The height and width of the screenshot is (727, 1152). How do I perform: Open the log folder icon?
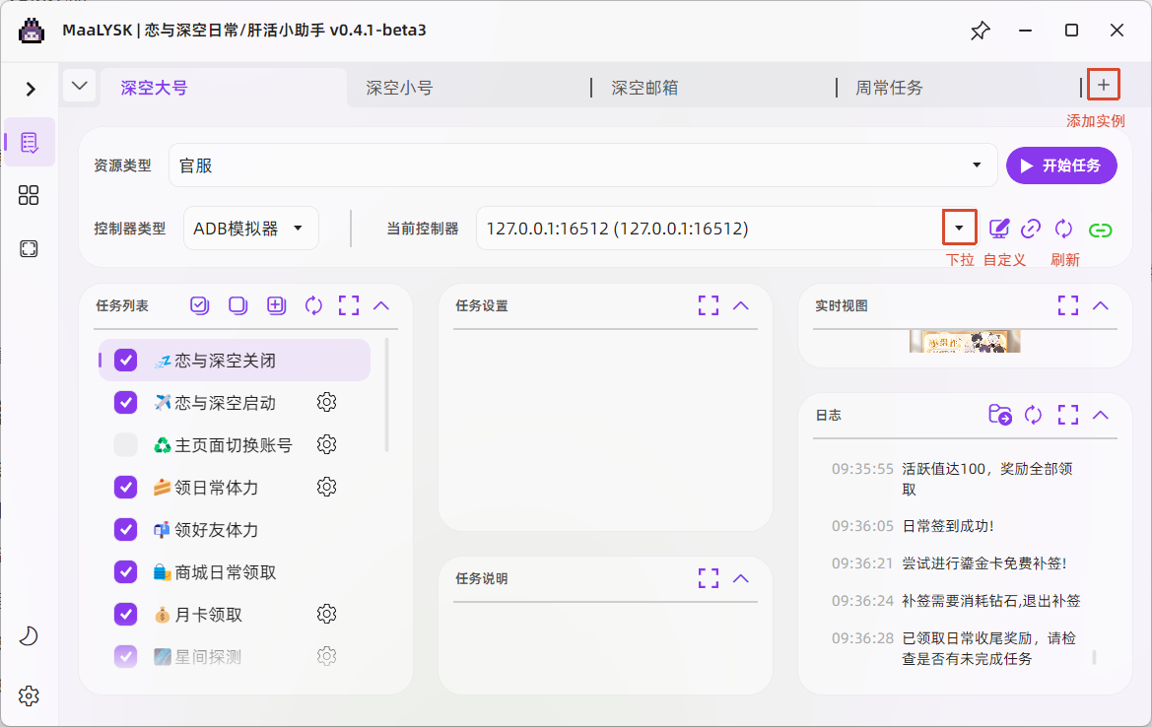pyautogui.click(x=1000, y=415)
